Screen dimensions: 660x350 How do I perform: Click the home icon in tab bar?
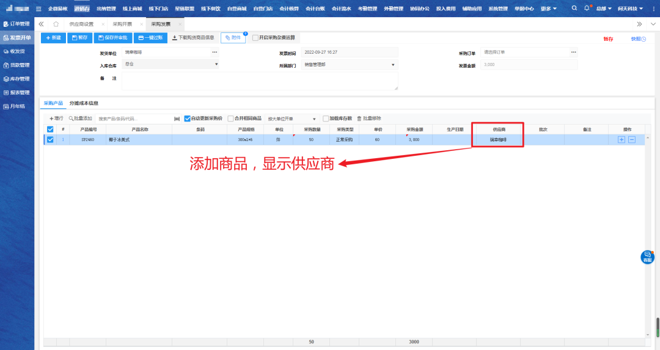coord(56,24)
